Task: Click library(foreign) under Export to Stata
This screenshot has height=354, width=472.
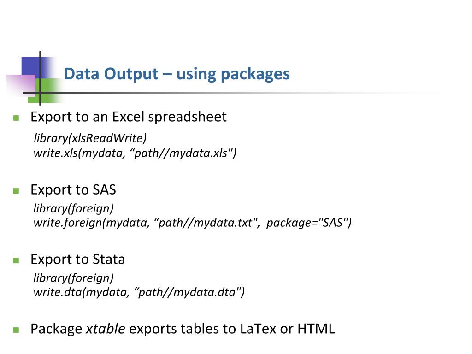Action: click(x=73, y=278)
